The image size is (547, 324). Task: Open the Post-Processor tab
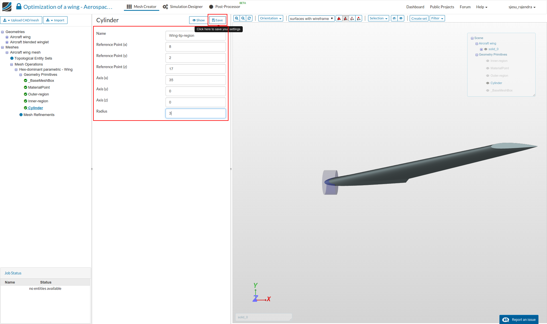pyautogui.click(x=224, y=7)
